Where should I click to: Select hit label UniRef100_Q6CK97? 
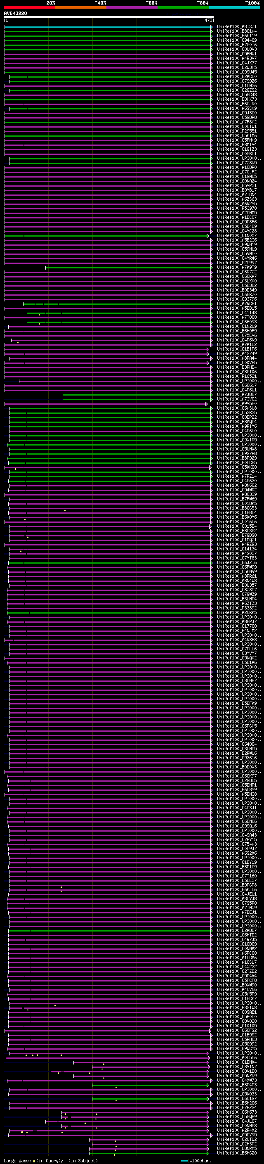236,776
